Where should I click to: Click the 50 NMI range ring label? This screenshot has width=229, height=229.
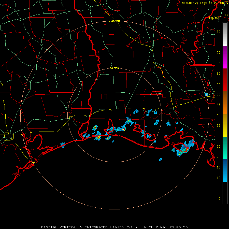point(114,68)
